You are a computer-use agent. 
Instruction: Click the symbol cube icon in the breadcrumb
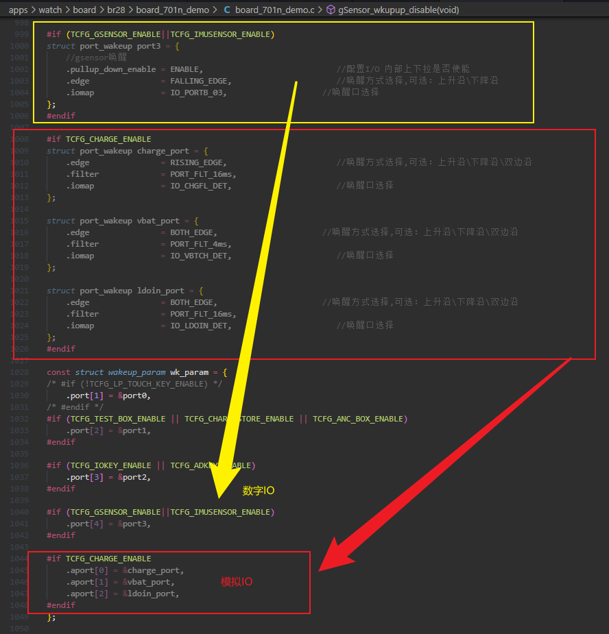(x=331, y=10)
